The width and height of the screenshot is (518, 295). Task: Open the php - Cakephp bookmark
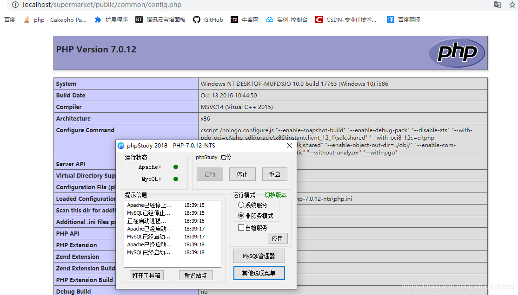55,20
